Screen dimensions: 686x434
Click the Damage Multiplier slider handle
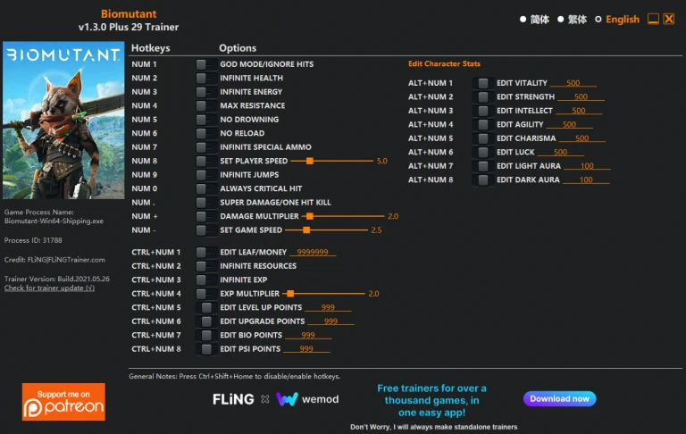click(x=310, y=216)
